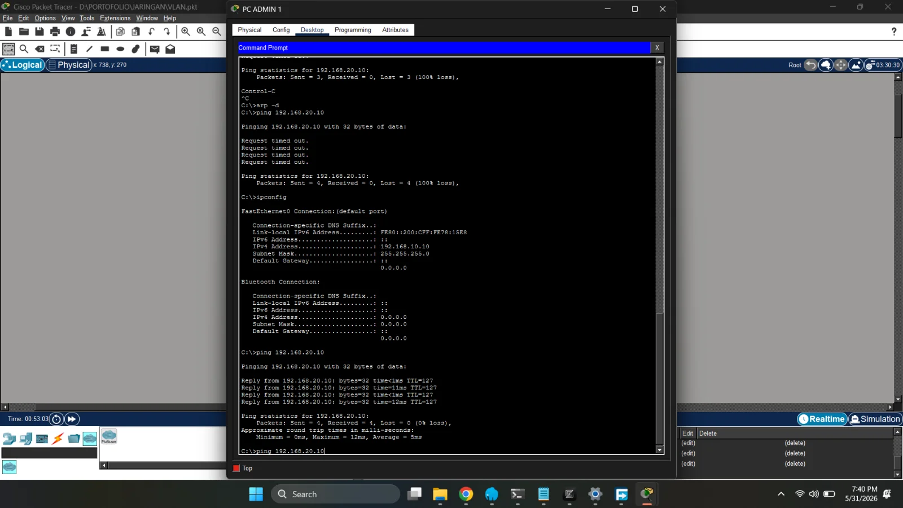Click the Command Prompt scrollbar down arrow

659,450
